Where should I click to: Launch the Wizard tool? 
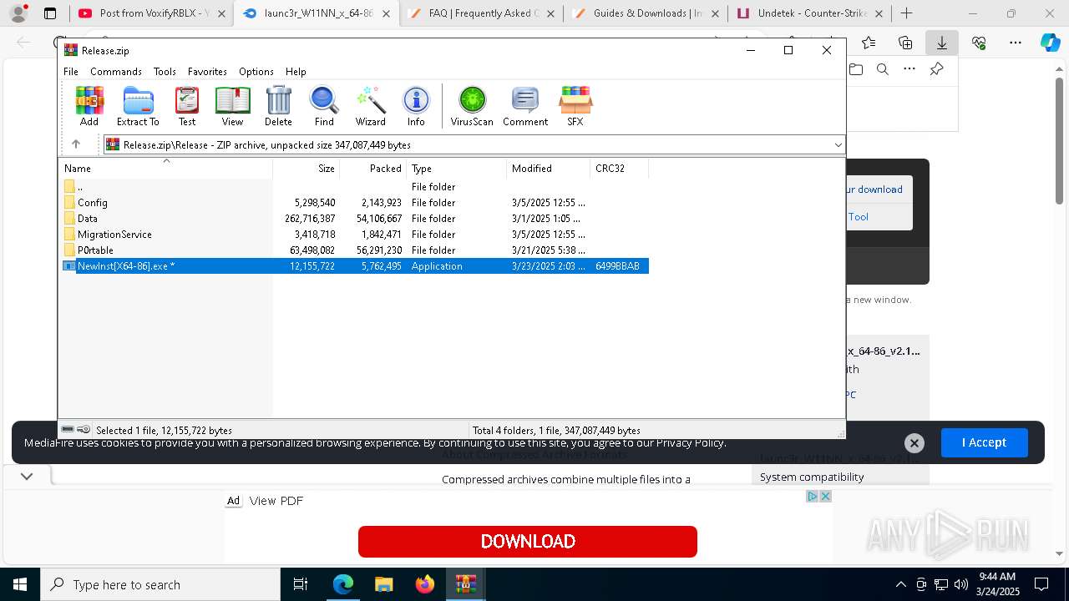[370, 106]
